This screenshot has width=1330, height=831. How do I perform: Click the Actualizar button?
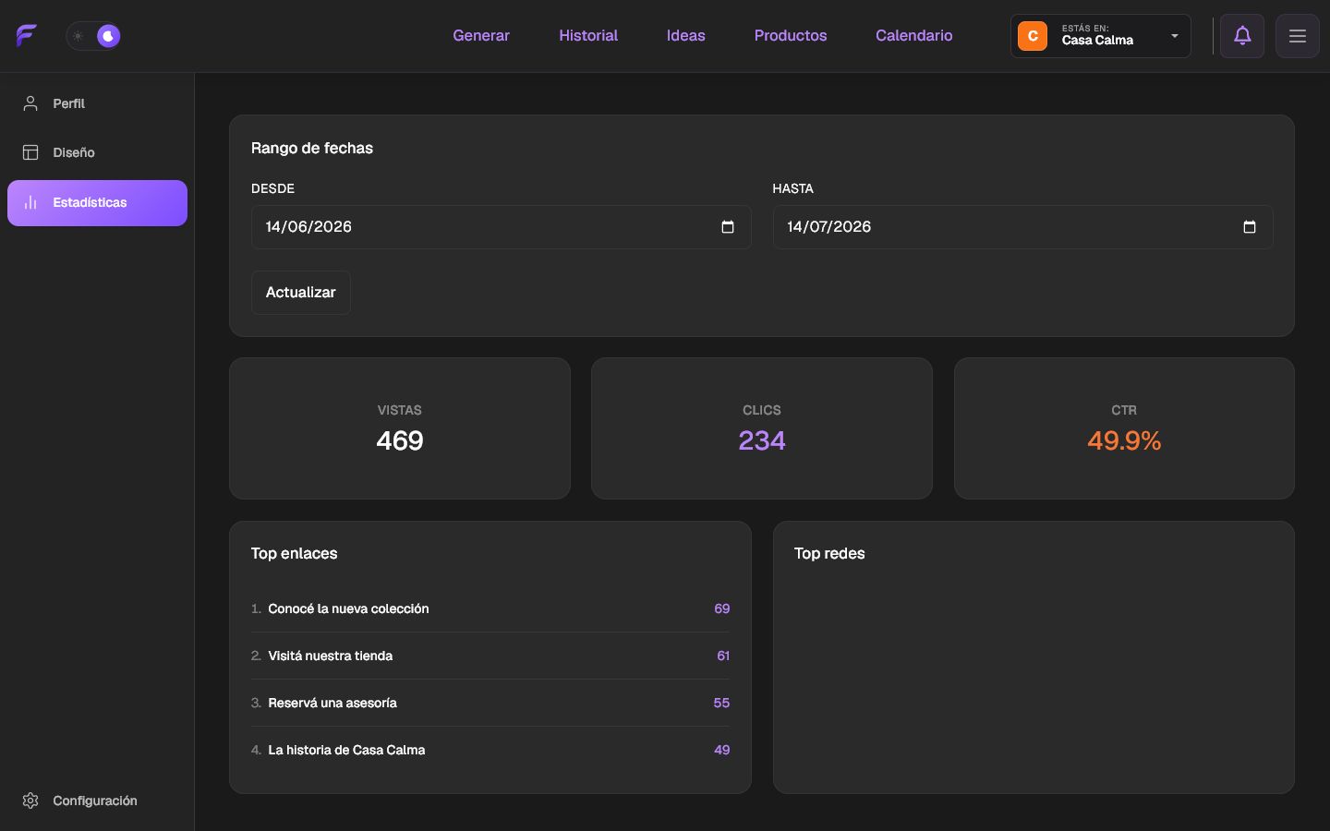point(301,293)
